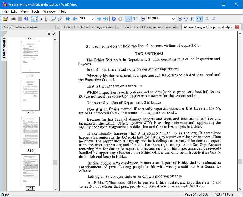243x197 pixels.
Task: Click the page number field showing 511
Action: click(x=85, y=19)
